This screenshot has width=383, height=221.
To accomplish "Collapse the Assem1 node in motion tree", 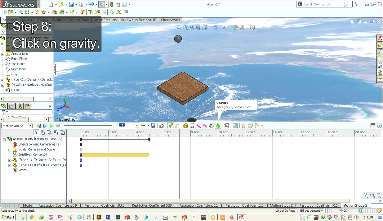I will coord(4,139).
